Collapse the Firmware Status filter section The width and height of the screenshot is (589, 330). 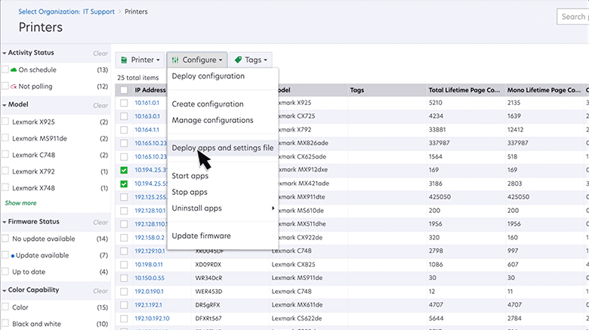click(x=4, y=222)
